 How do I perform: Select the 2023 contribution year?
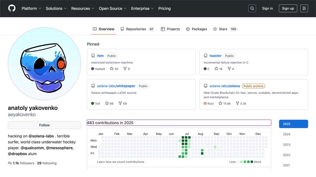point(287,145)
